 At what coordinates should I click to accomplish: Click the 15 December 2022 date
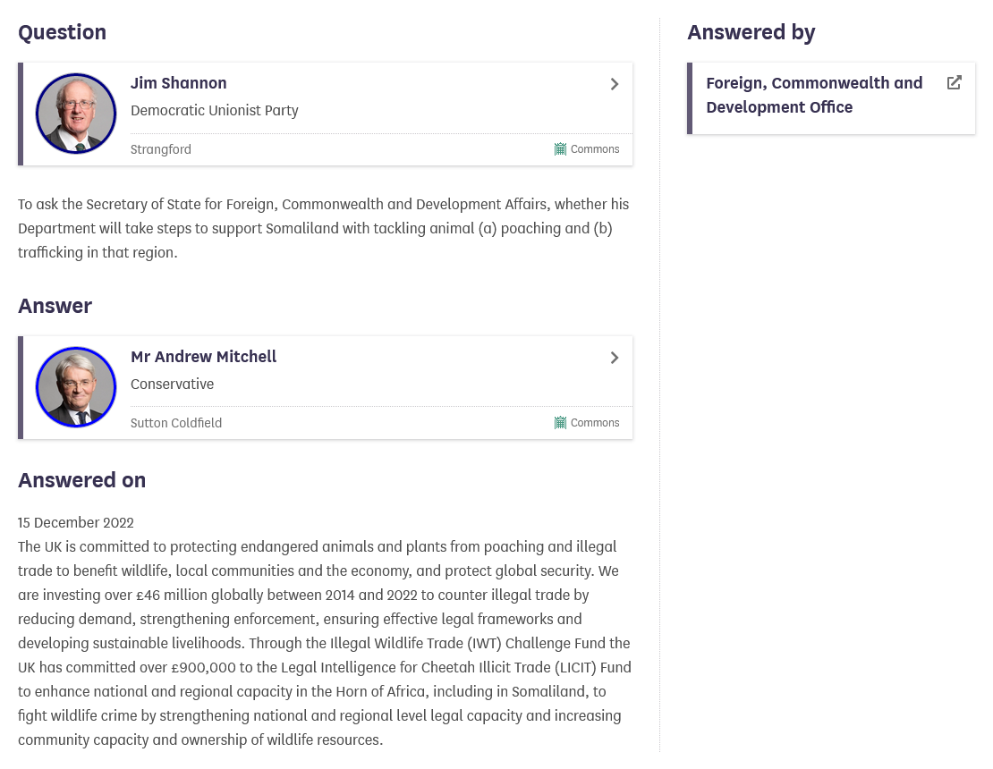[76, 523]
